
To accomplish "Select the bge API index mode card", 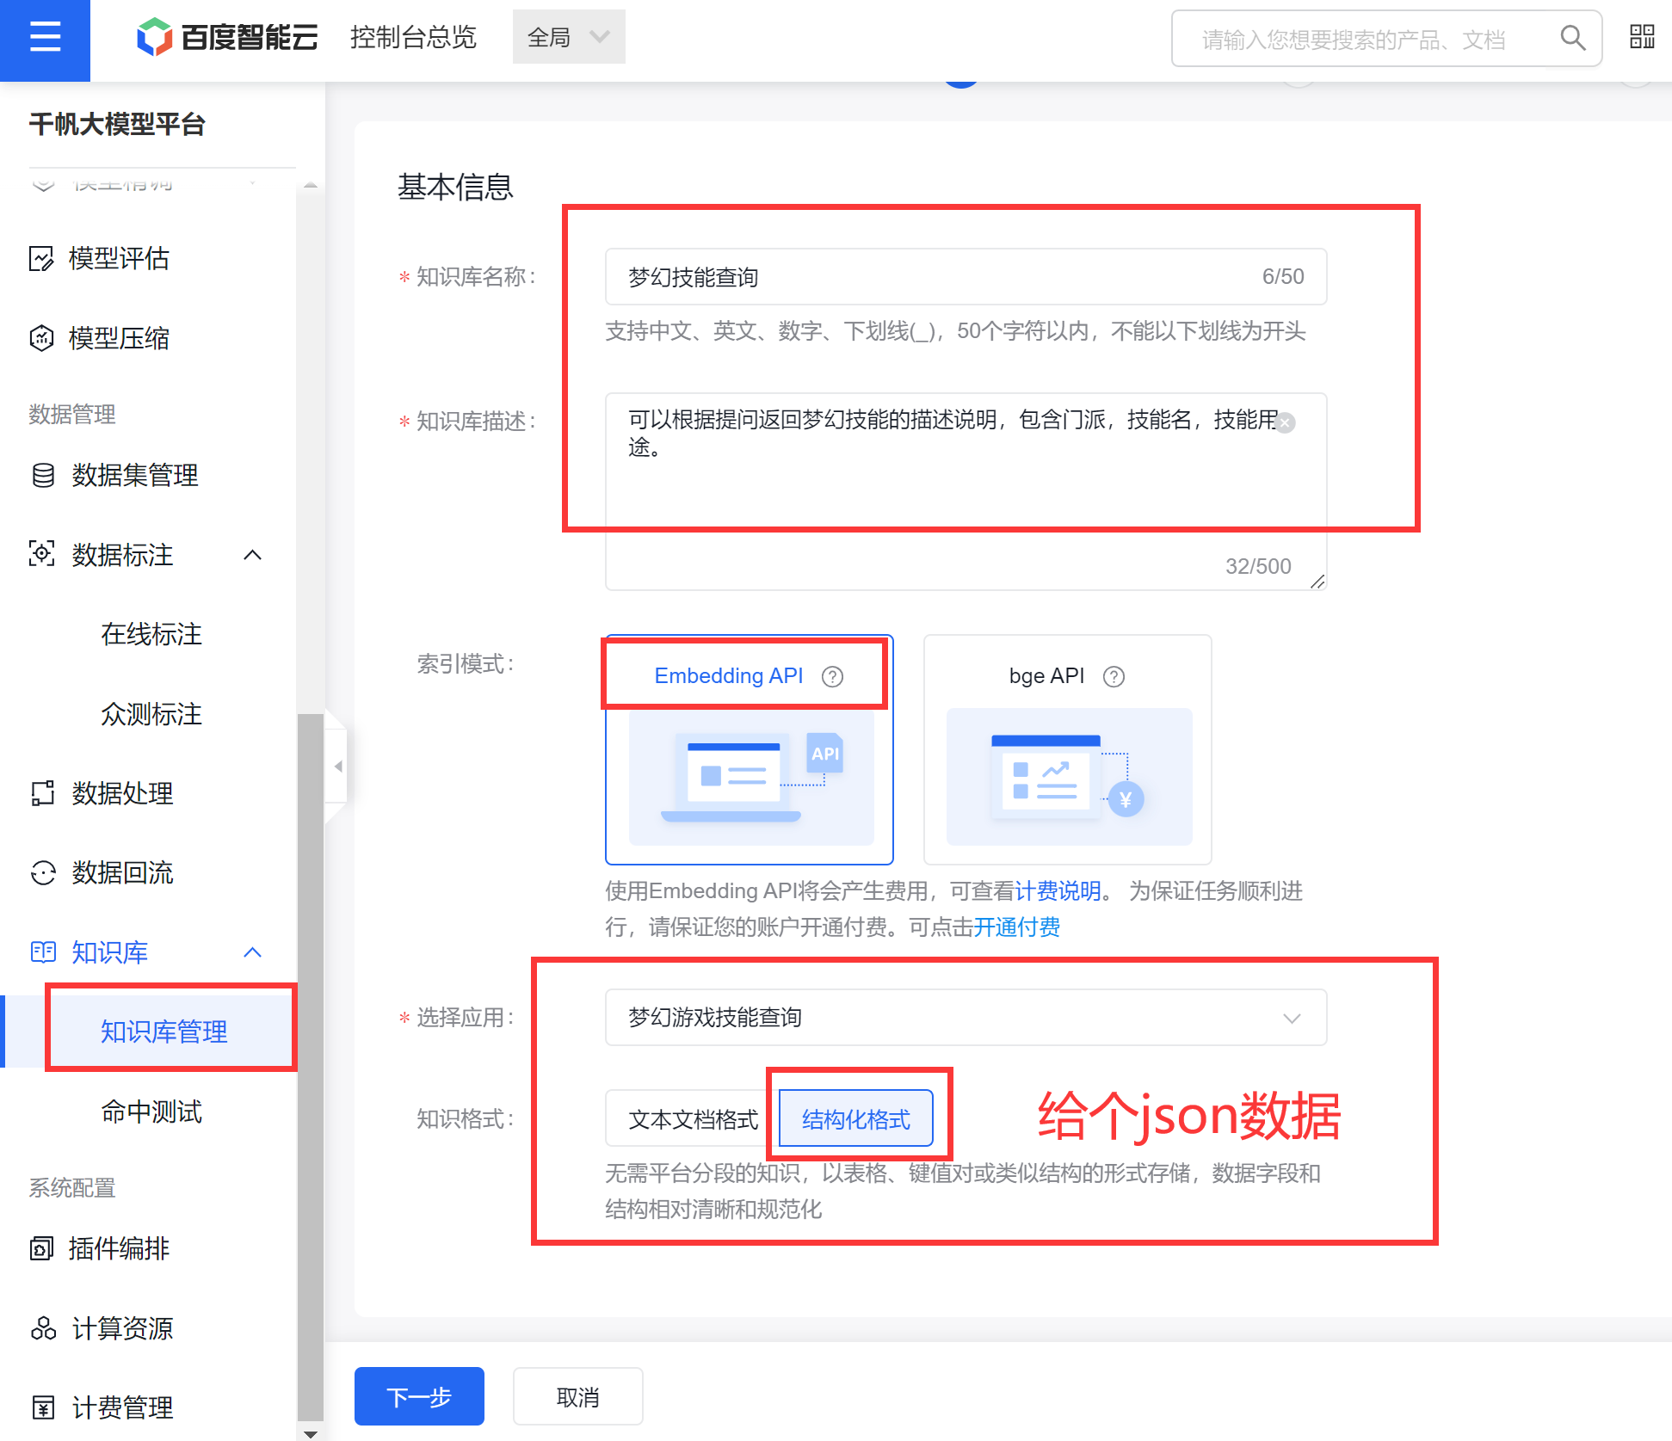I will (x=1067, y=774).
